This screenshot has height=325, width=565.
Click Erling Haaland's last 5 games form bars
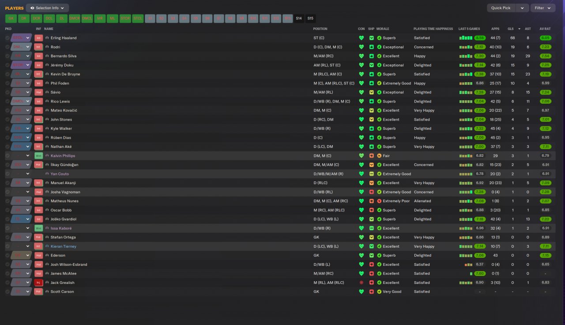(x=466, y=38)
